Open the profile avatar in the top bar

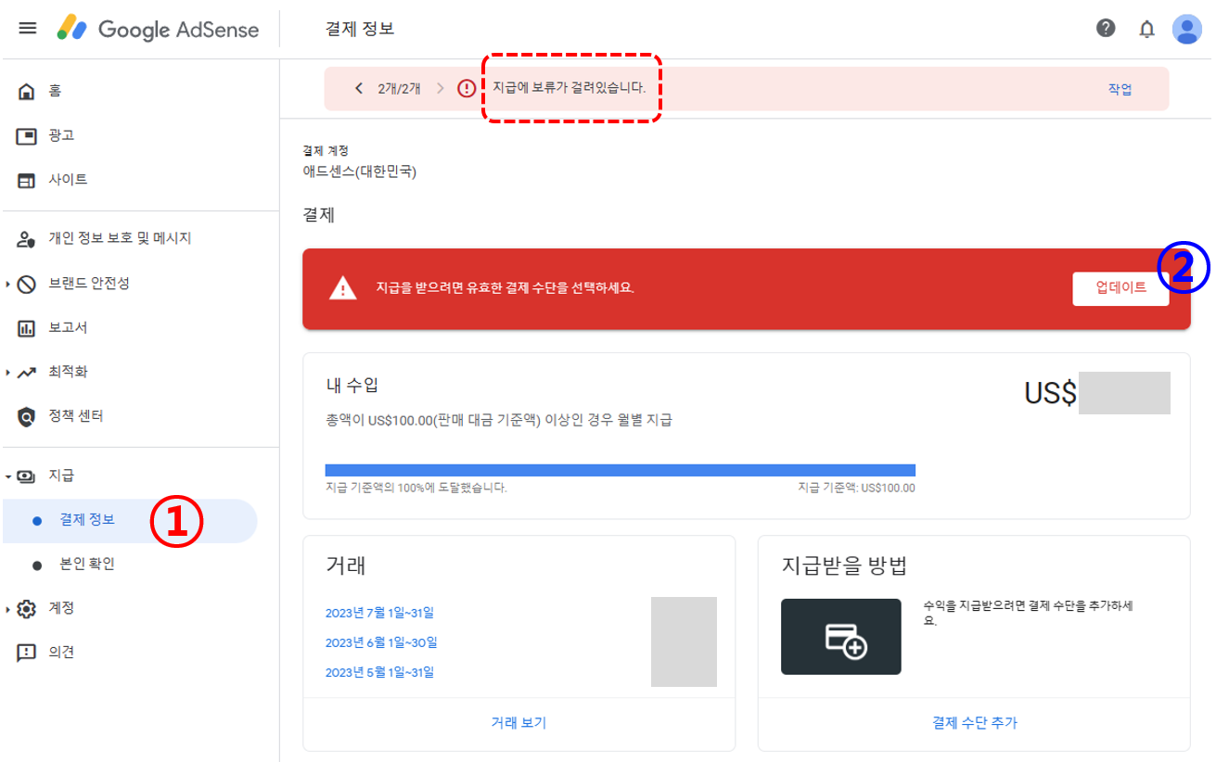(1188, 29)
